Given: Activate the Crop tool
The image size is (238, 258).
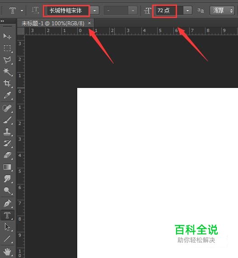Looking at the screenshot, I should tap(7, 83).
